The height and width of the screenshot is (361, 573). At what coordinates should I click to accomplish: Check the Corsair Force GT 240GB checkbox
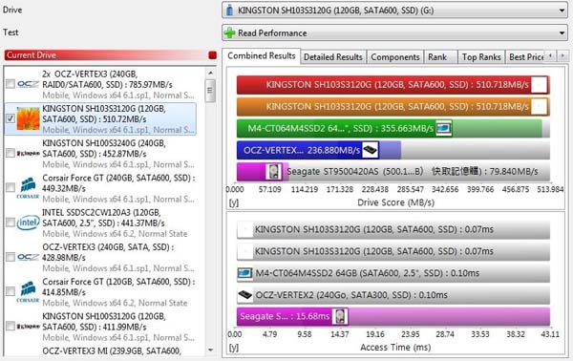pyautogui.click(x=11, y=187)
